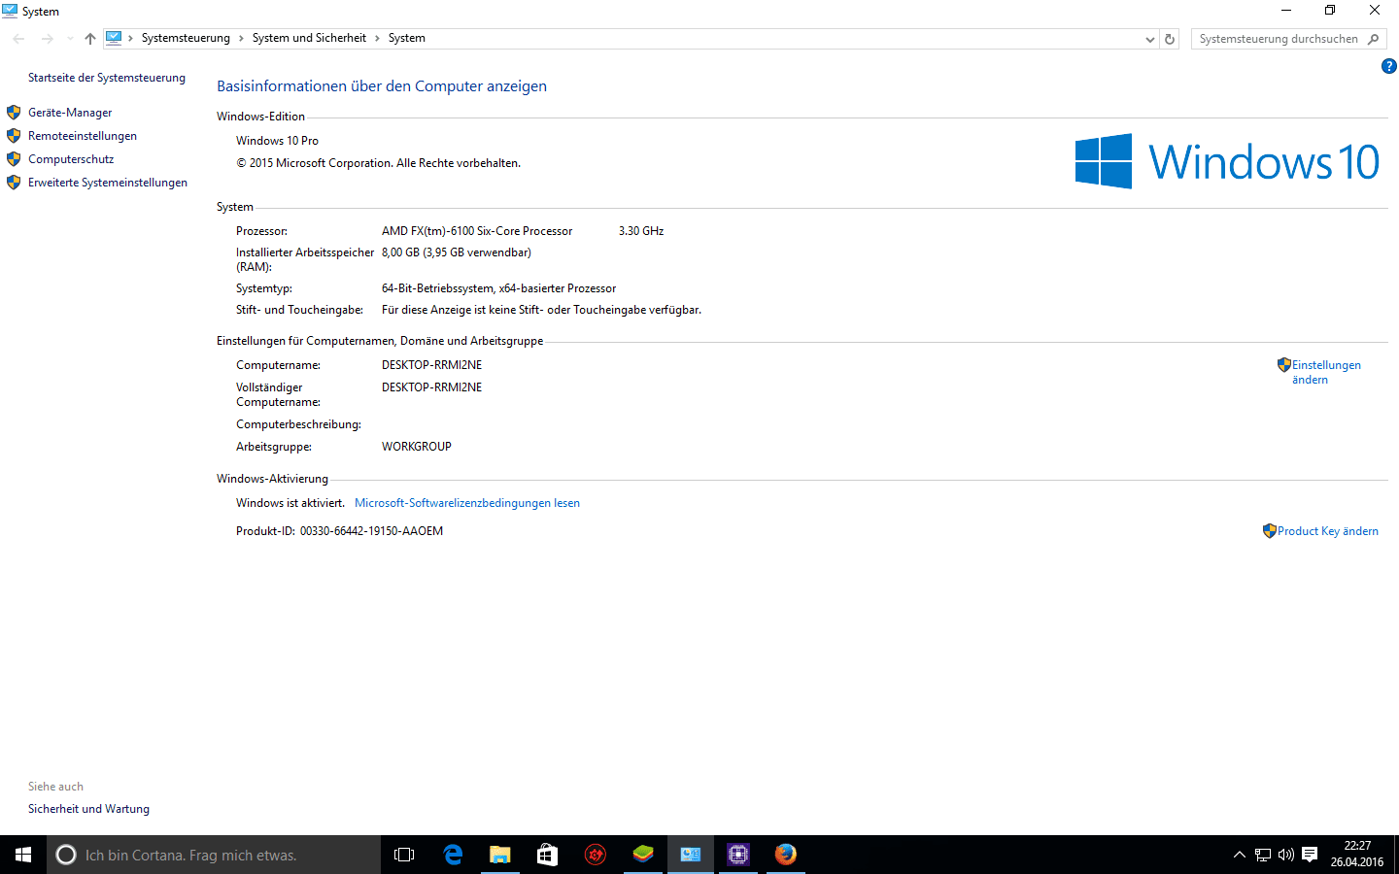Click the Cortana circle icon
The image size is (1399, 874).
pyautogui.click(x=66, y=855)
